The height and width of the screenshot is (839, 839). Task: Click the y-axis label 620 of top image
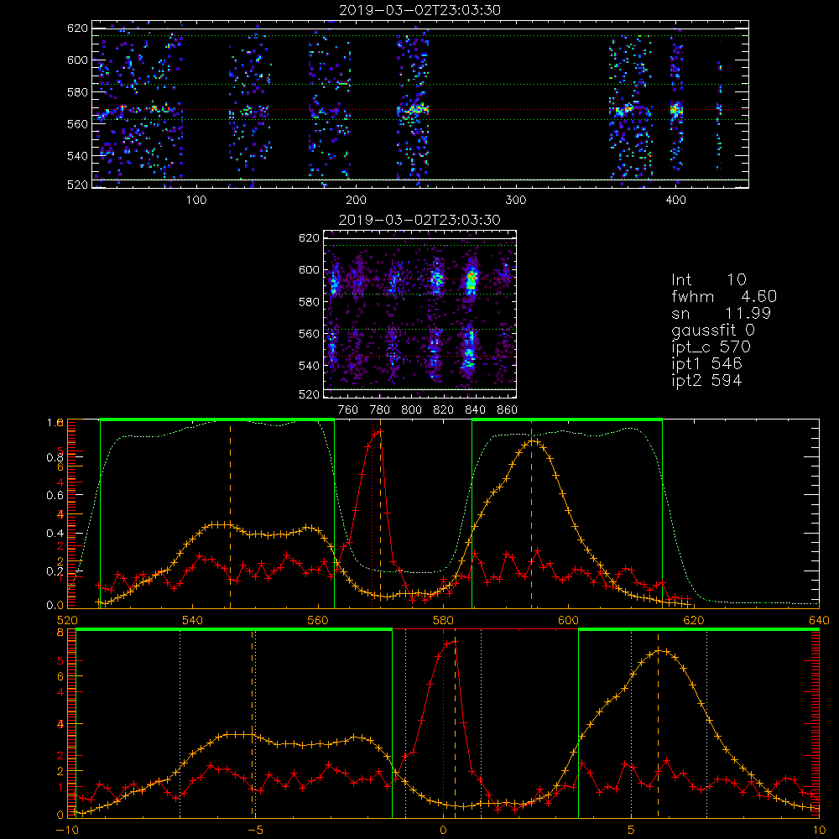(x=77, y=28)
